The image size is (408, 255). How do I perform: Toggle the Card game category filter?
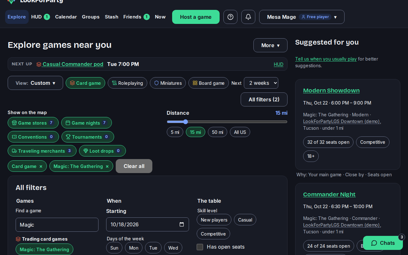click(x=85, y=83)
